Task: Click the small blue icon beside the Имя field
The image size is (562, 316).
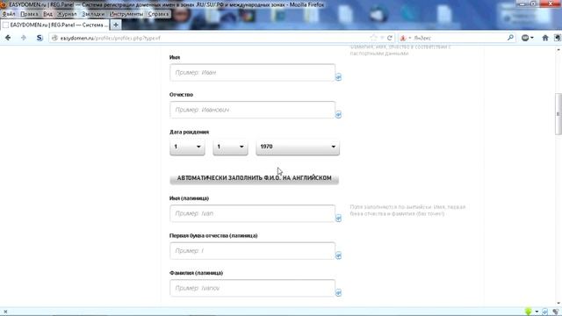Action: tap(338, 77)
